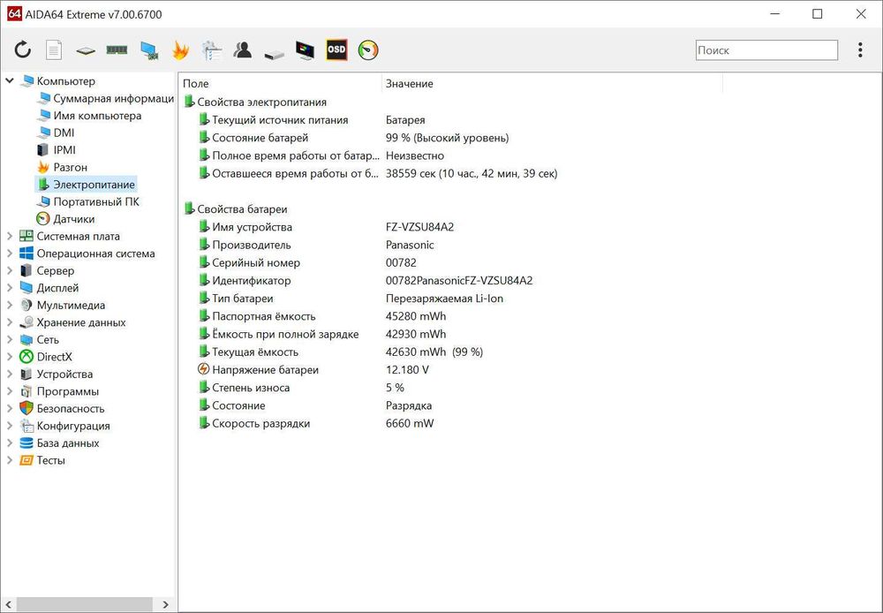Screen dimensions: 883x613
Task: Expand the Дисплей node
Action: point(10,288)
